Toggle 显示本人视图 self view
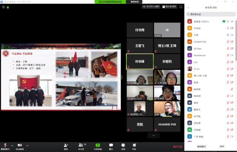Image resolution: width=237 pixels, height=152 pixels. tap(151, 7)
